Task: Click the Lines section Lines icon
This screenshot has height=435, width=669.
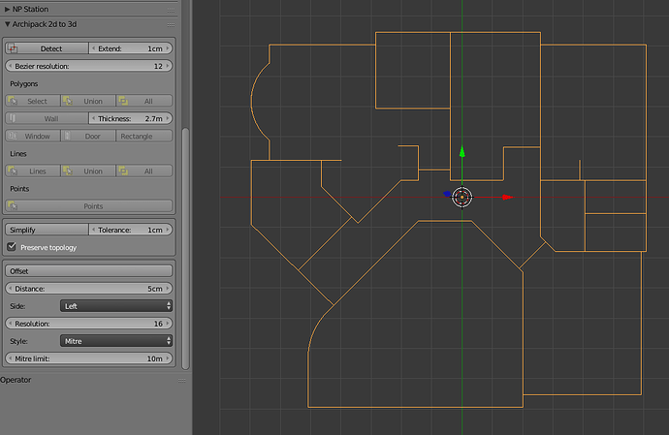Action: click(13, 171)
